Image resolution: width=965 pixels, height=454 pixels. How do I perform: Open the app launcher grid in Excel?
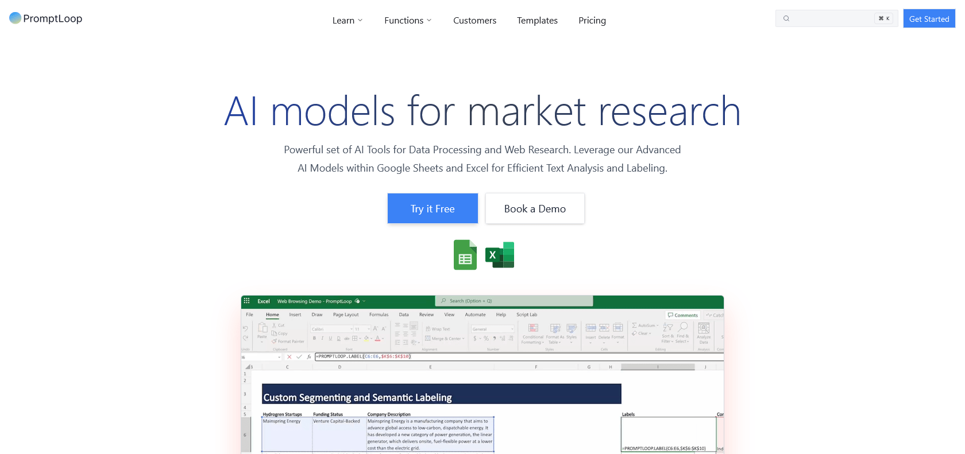tap(247, 301)
